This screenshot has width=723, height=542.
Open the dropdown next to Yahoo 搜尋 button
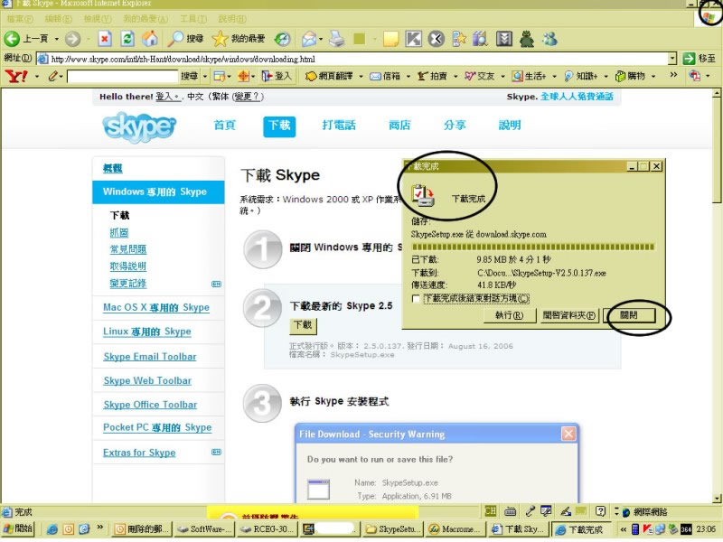[205, 76]
